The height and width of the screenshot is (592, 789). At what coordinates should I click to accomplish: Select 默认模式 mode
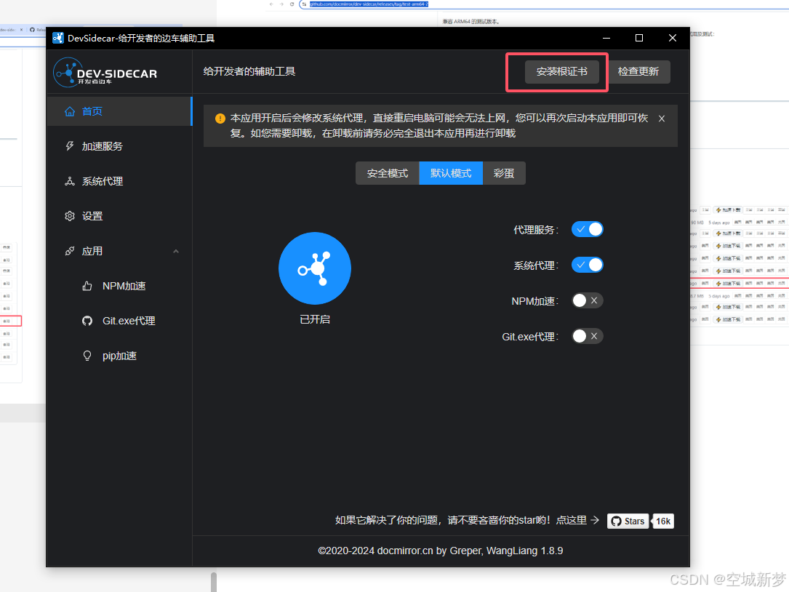click(x=451, y=173)
